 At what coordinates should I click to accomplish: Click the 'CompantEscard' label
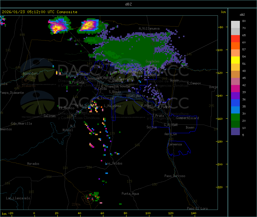click(188, 118)
